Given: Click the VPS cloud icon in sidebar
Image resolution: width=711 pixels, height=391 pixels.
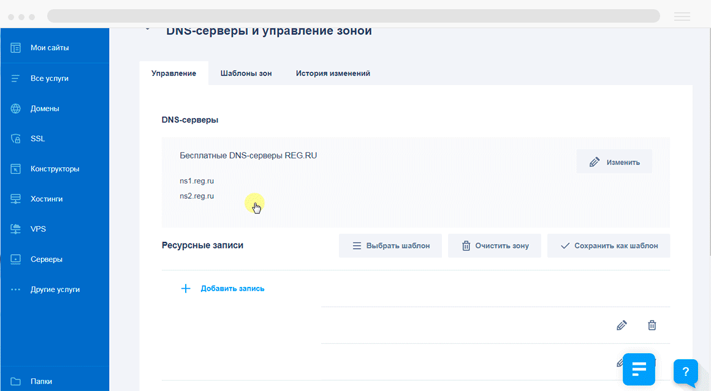Looking at the screenshot, I should click(16, 229).
